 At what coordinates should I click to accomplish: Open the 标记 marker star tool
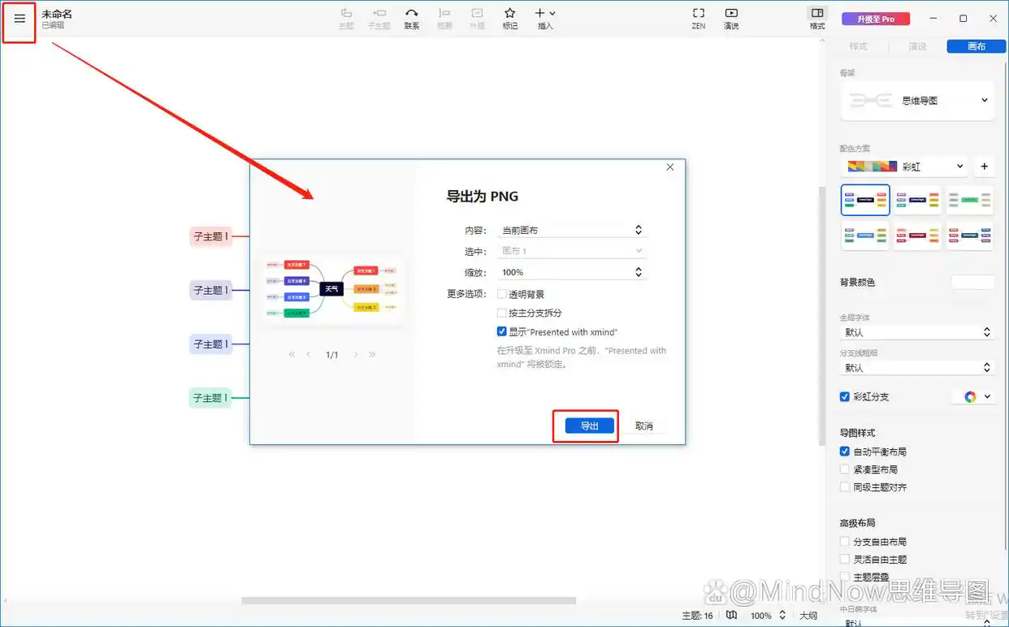coord(509,18)
